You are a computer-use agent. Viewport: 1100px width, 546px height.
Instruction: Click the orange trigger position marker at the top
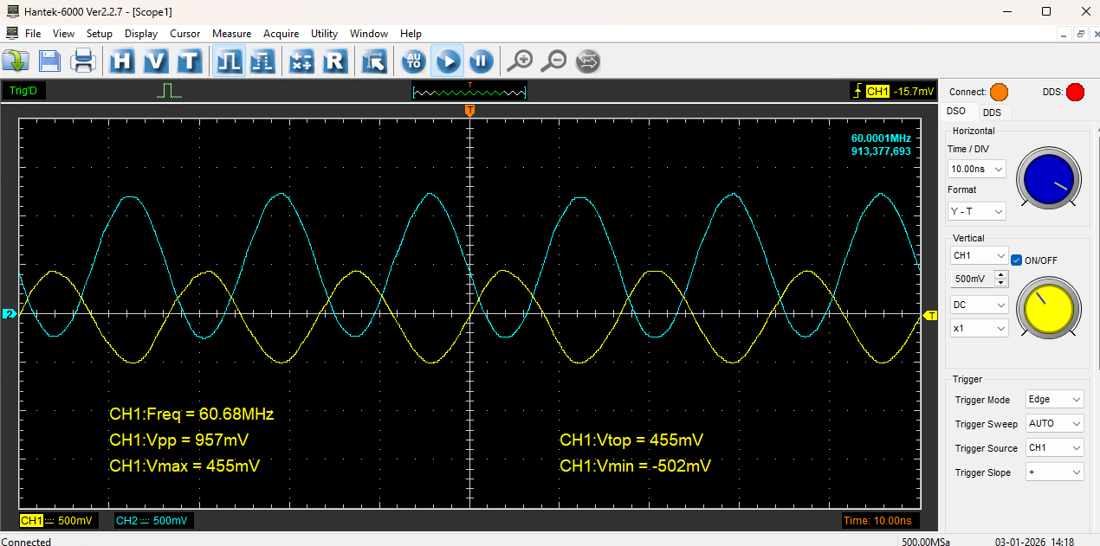(469, 111)
